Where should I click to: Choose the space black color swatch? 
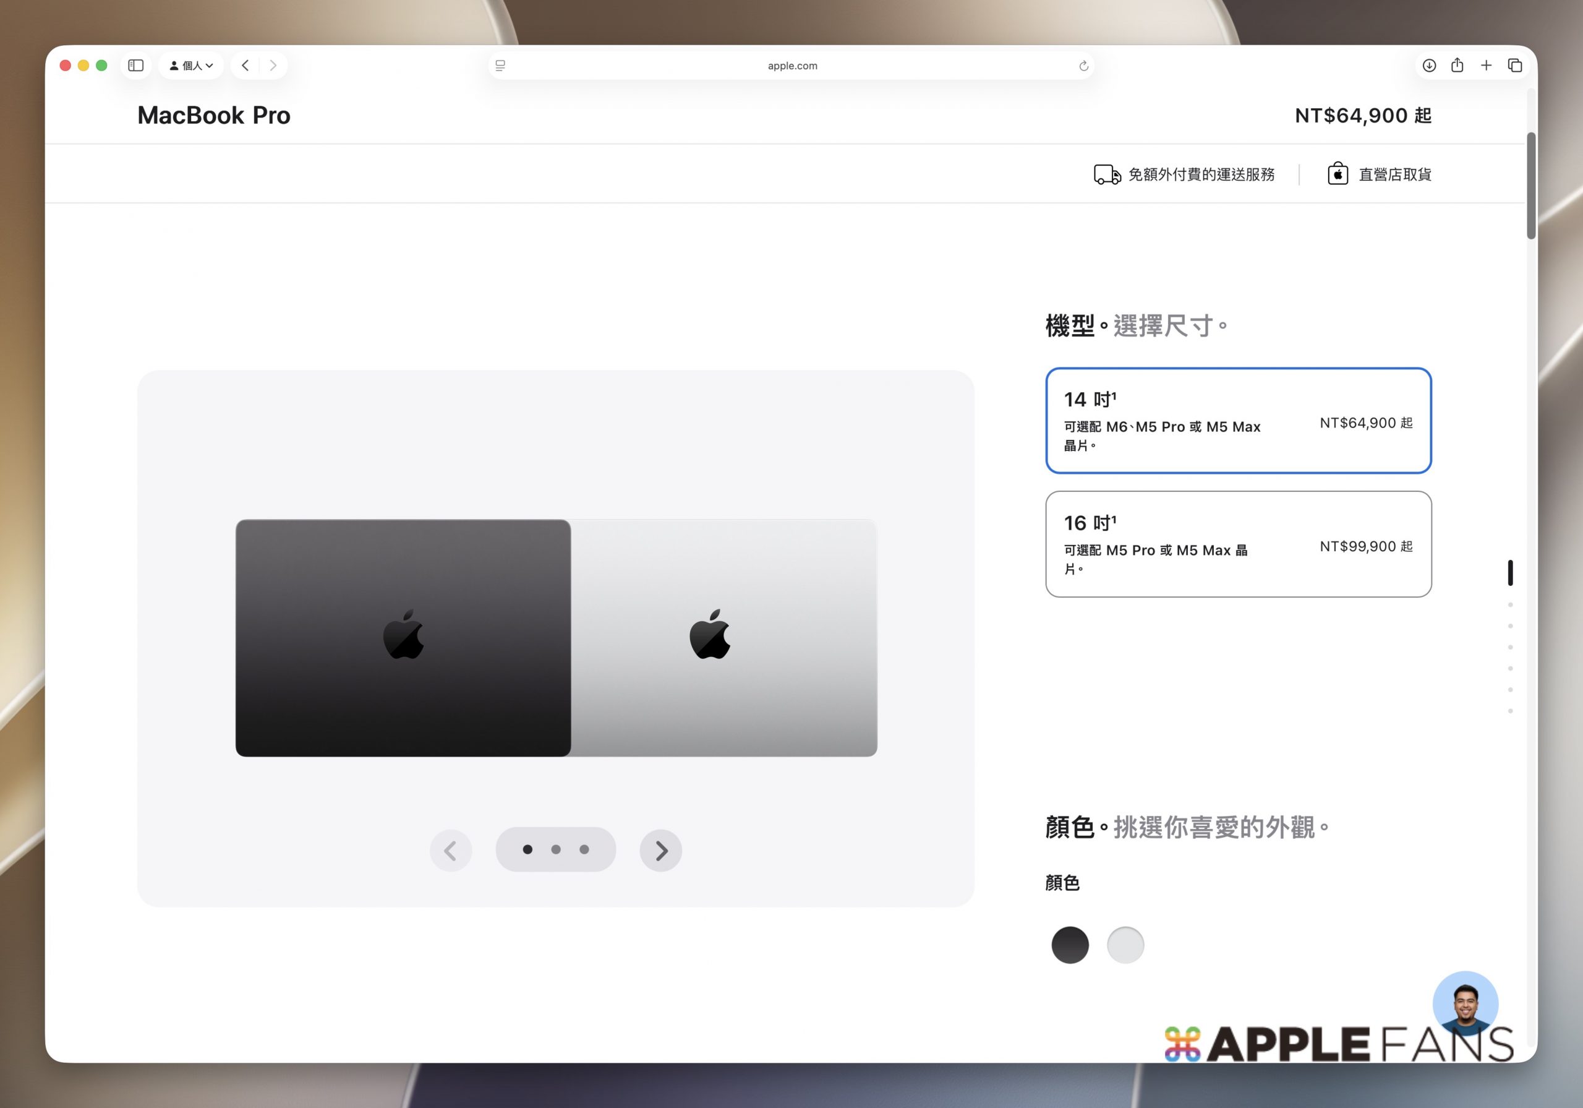[x=1070, y=945]
